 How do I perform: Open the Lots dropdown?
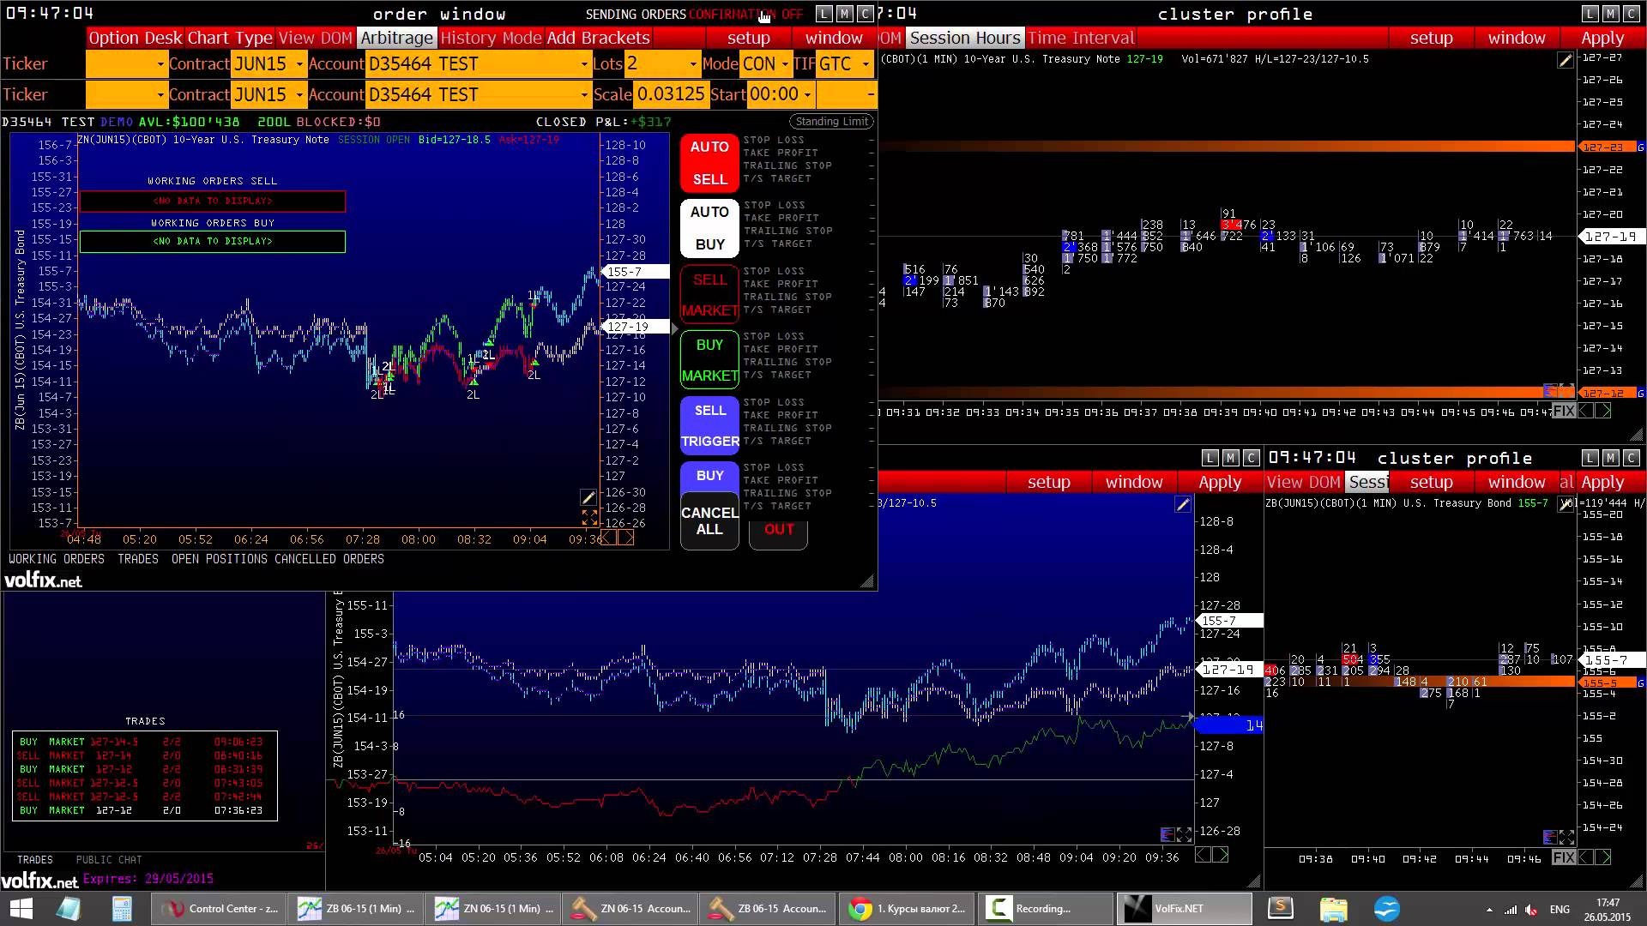(x=661, y=64)
